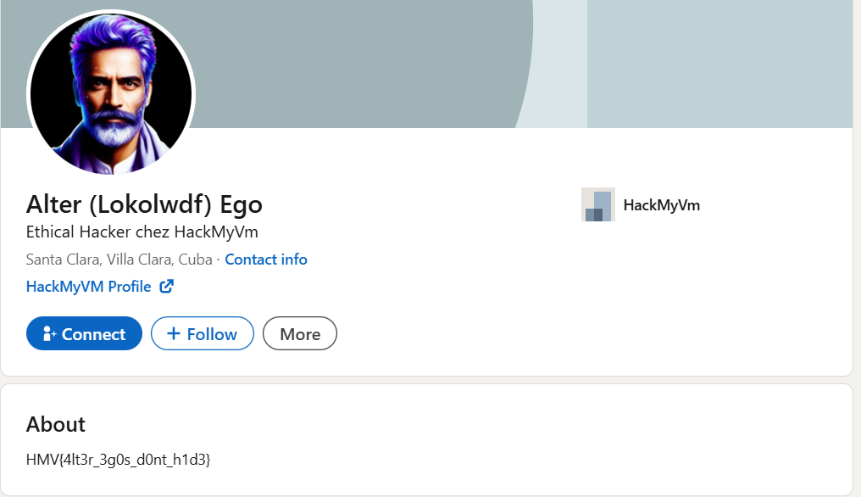This screenshot has height=497, width=861.
Task: Click the Santa Clara, Villa Clara, Cuba location
Action: pos(119,260)
